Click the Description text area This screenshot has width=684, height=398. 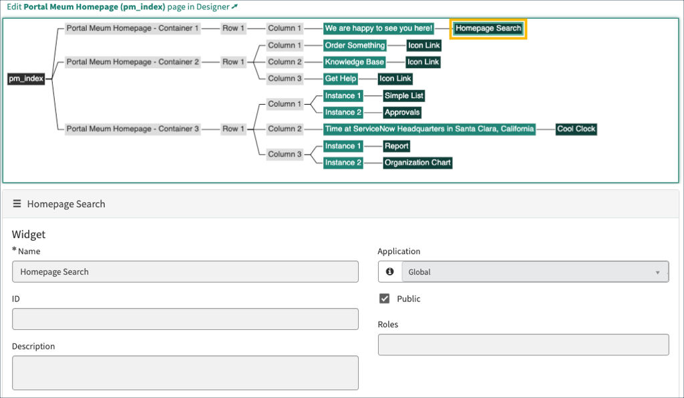tap(185, 373)
